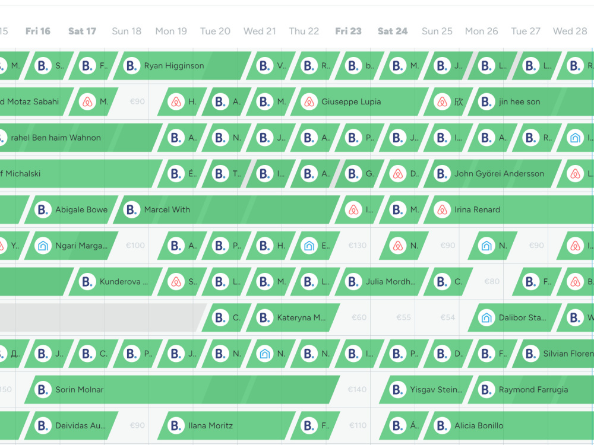Select the Tue 20 date header
Screen dimensions: 594x445
(x=215, y=31)
